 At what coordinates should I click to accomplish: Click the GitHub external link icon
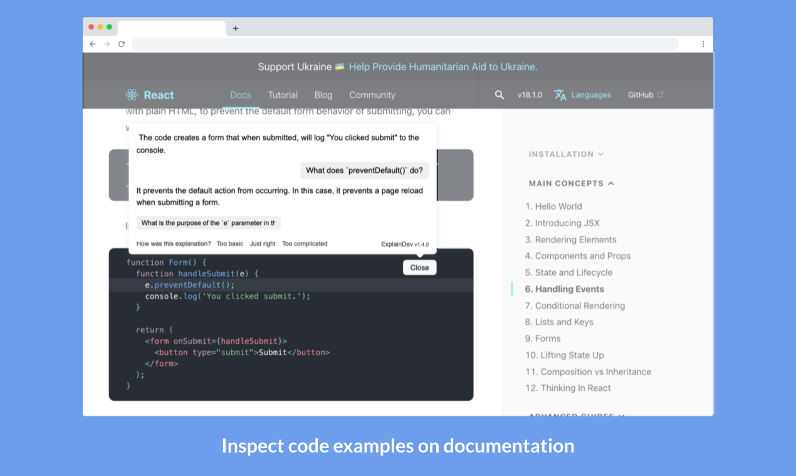661,95
